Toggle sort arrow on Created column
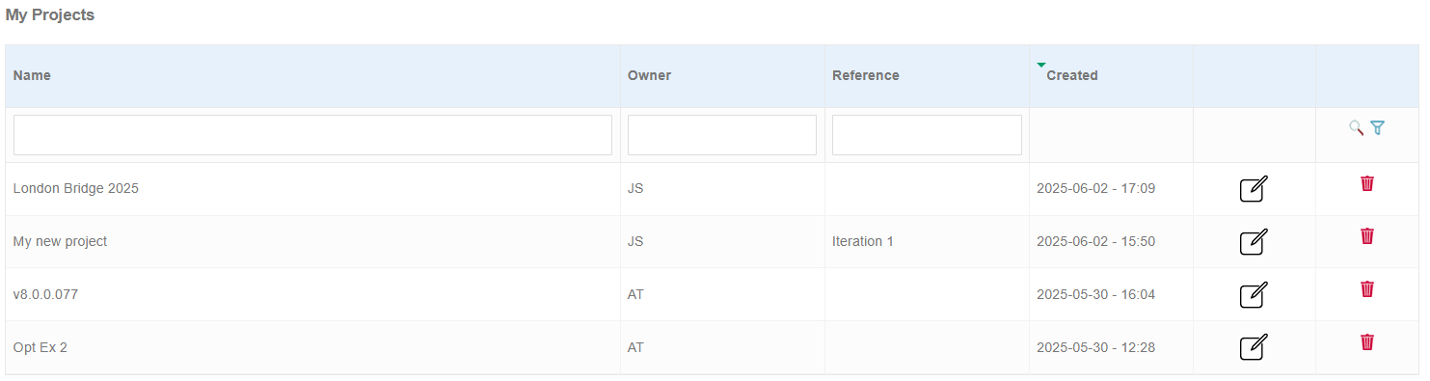This screenshot has width=1430, height=381. click(x=1040, y=66)
